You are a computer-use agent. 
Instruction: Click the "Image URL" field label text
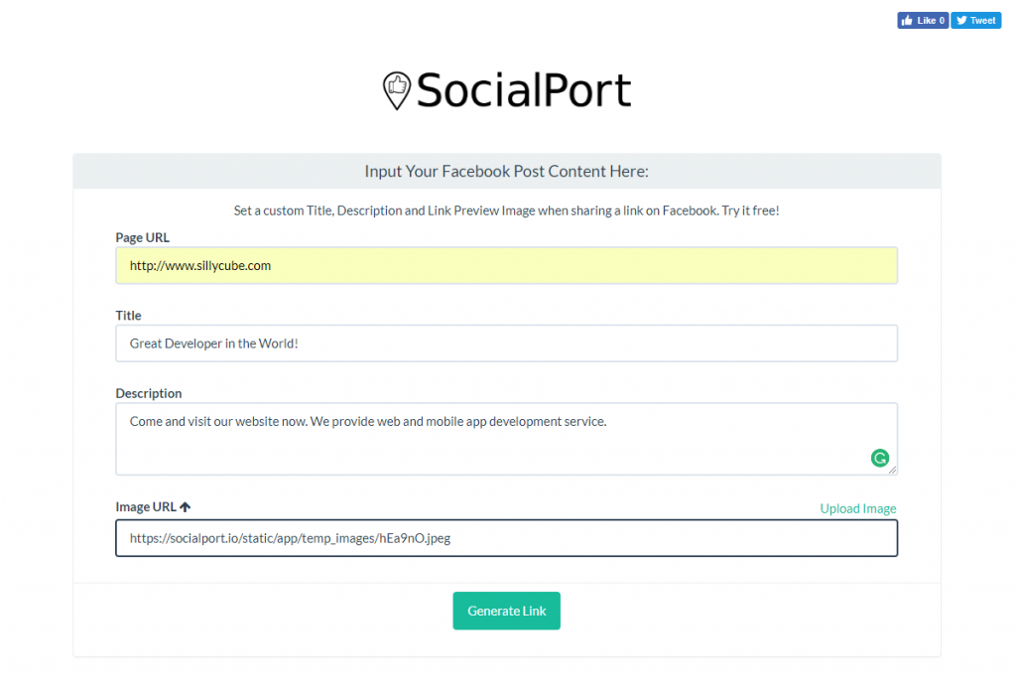pos(146,507)
